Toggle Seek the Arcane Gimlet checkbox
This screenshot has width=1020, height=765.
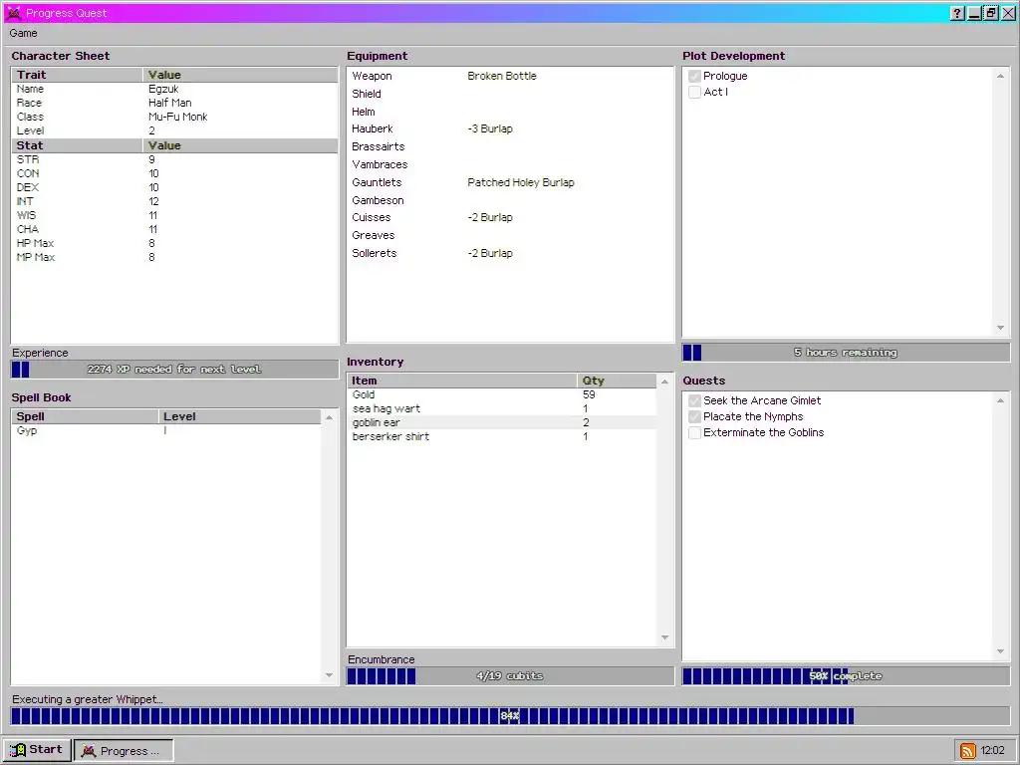pos(694,400)
